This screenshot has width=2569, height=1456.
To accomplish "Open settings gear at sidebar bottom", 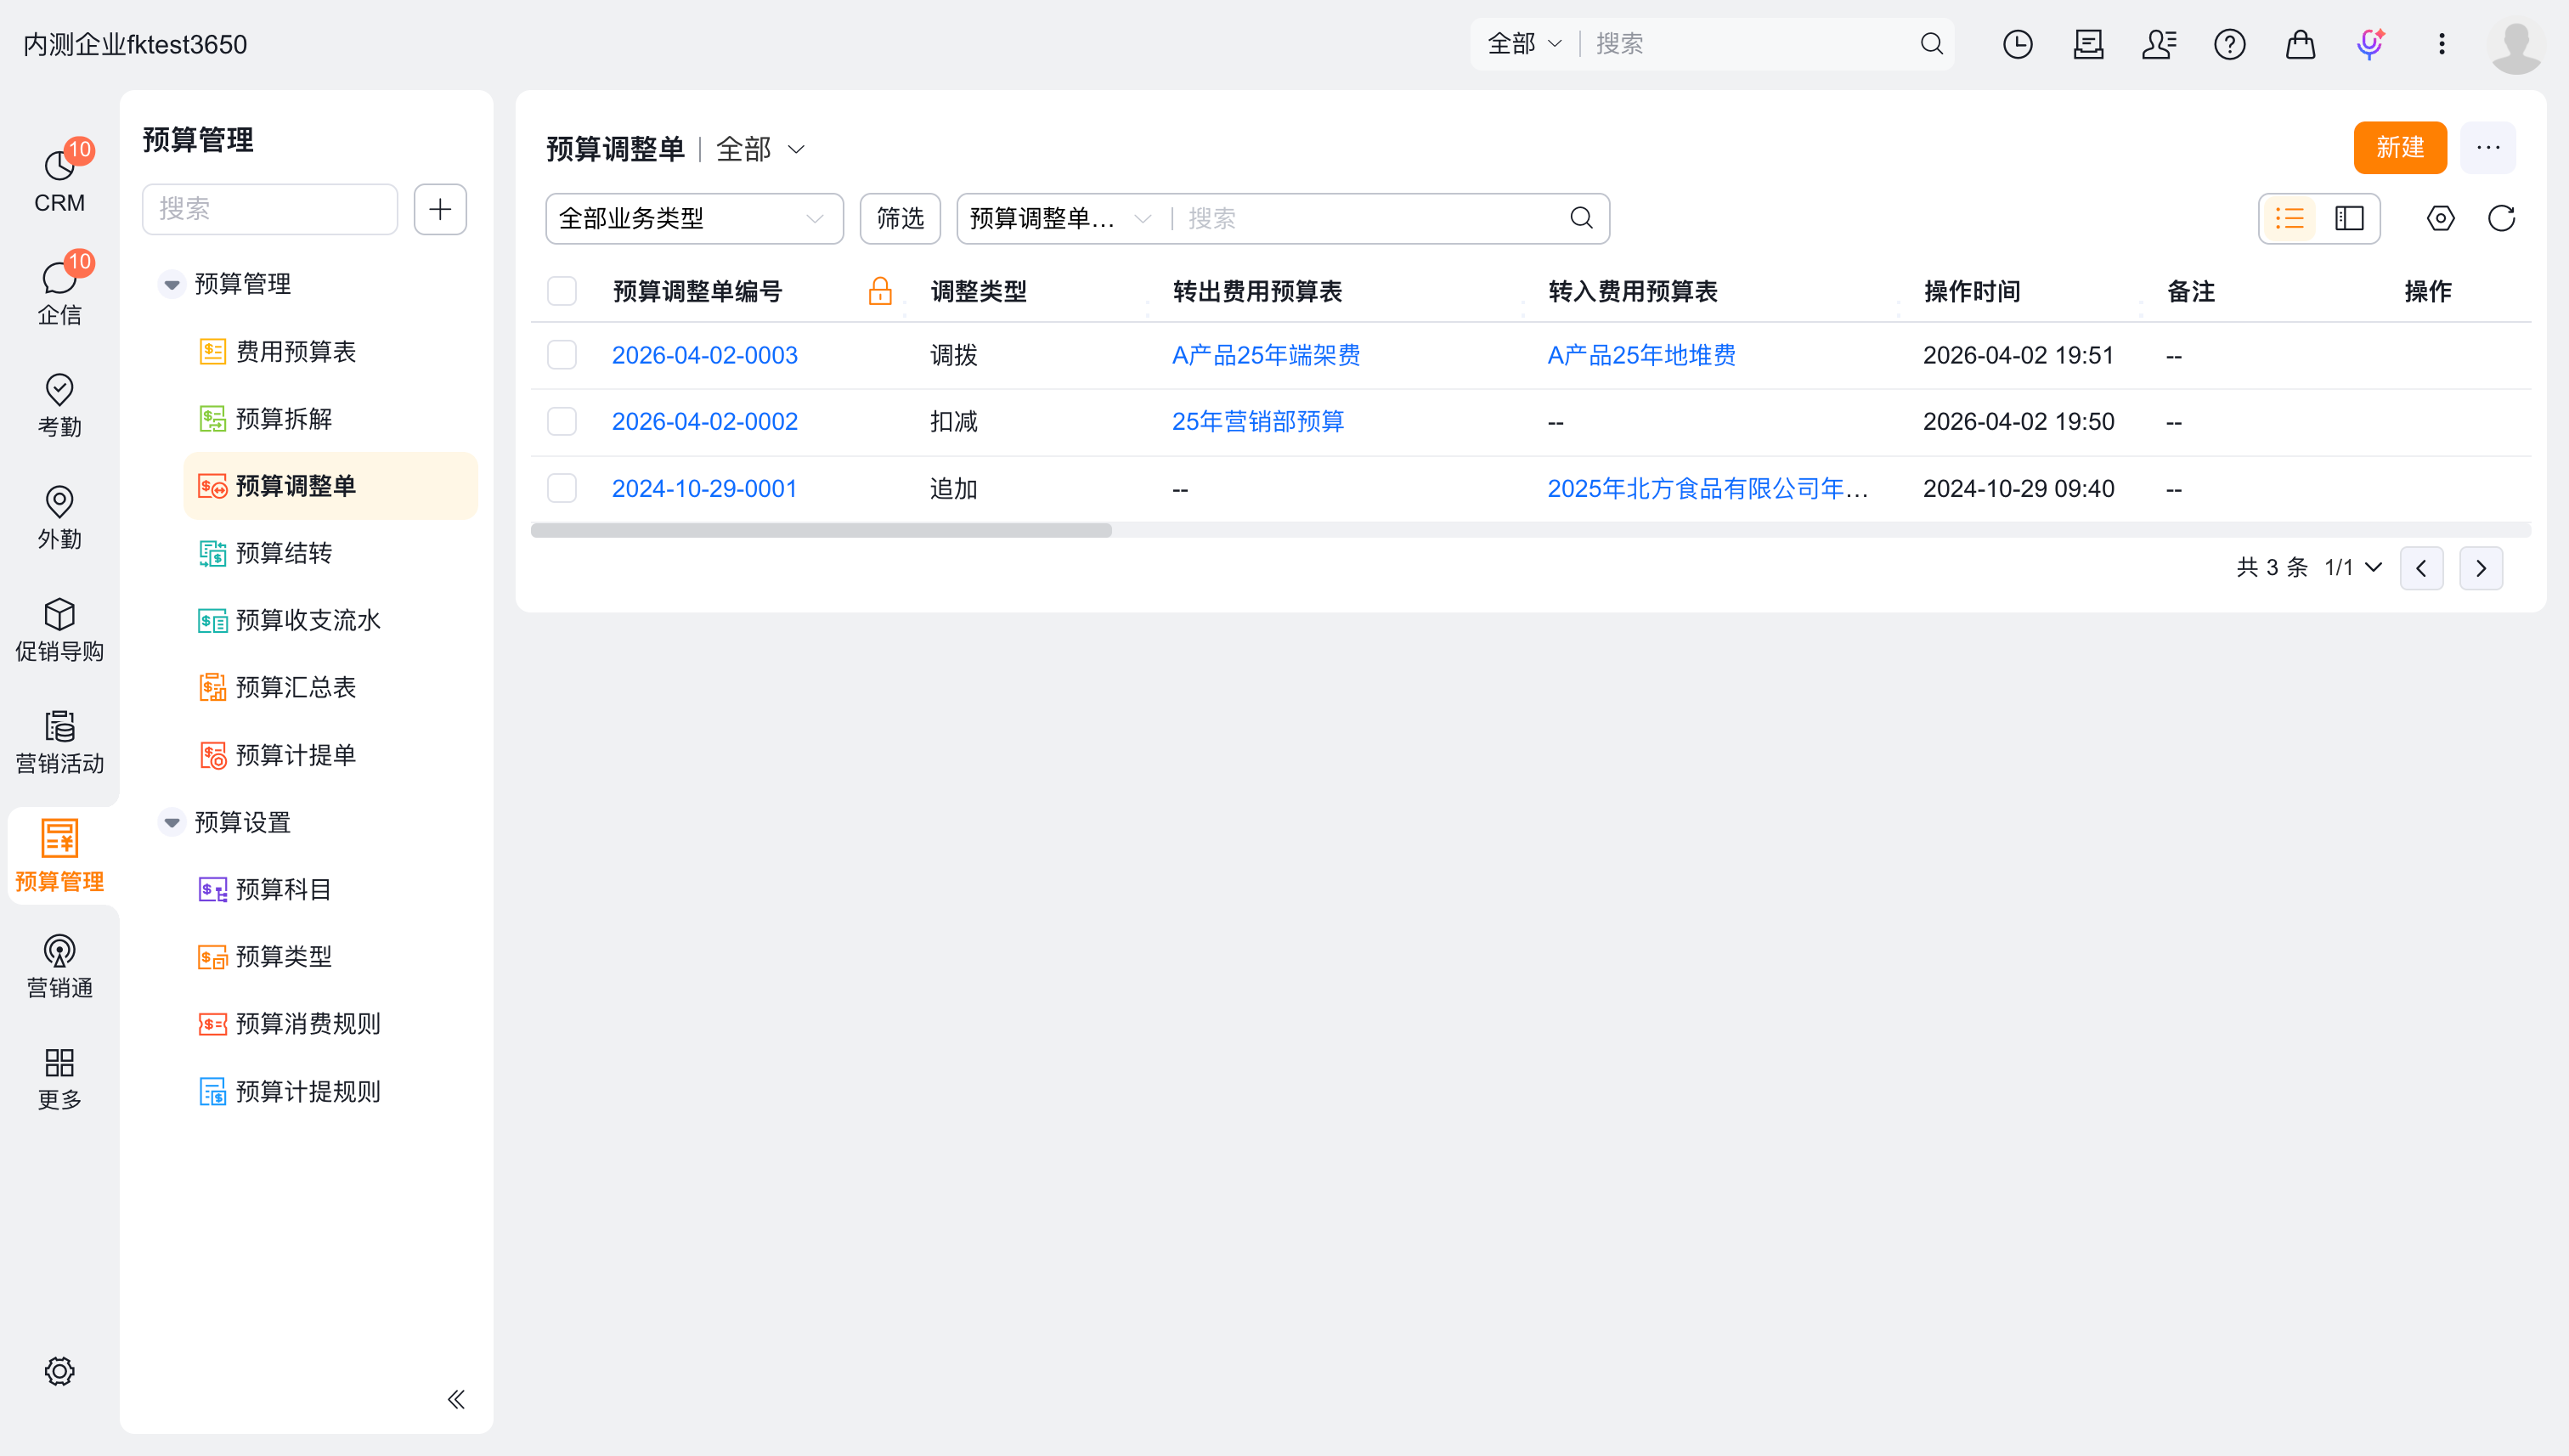I will [x=59, y=1371].
